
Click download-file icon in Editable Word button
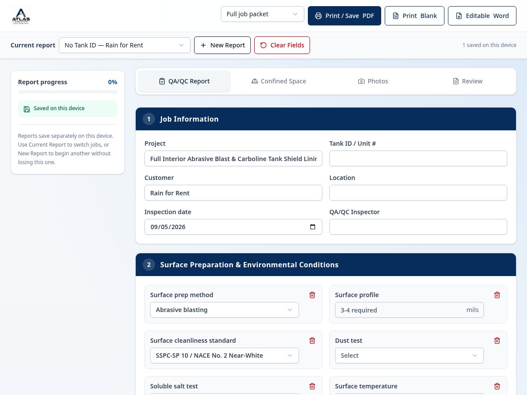459,16
